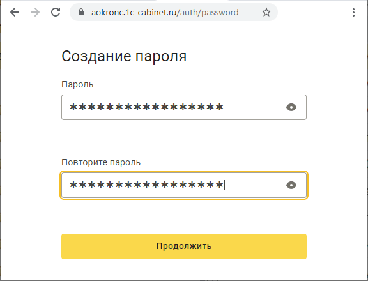Reload the current page
This screenshot has height=281, width=368.
56,12
